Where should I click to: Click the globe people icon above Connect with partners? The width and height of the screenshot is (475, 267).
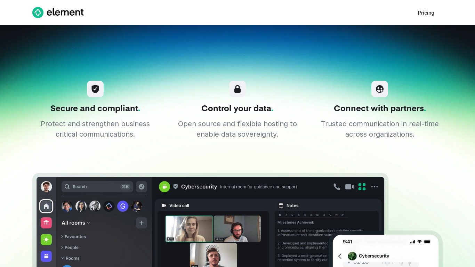(x=380, y=89)
